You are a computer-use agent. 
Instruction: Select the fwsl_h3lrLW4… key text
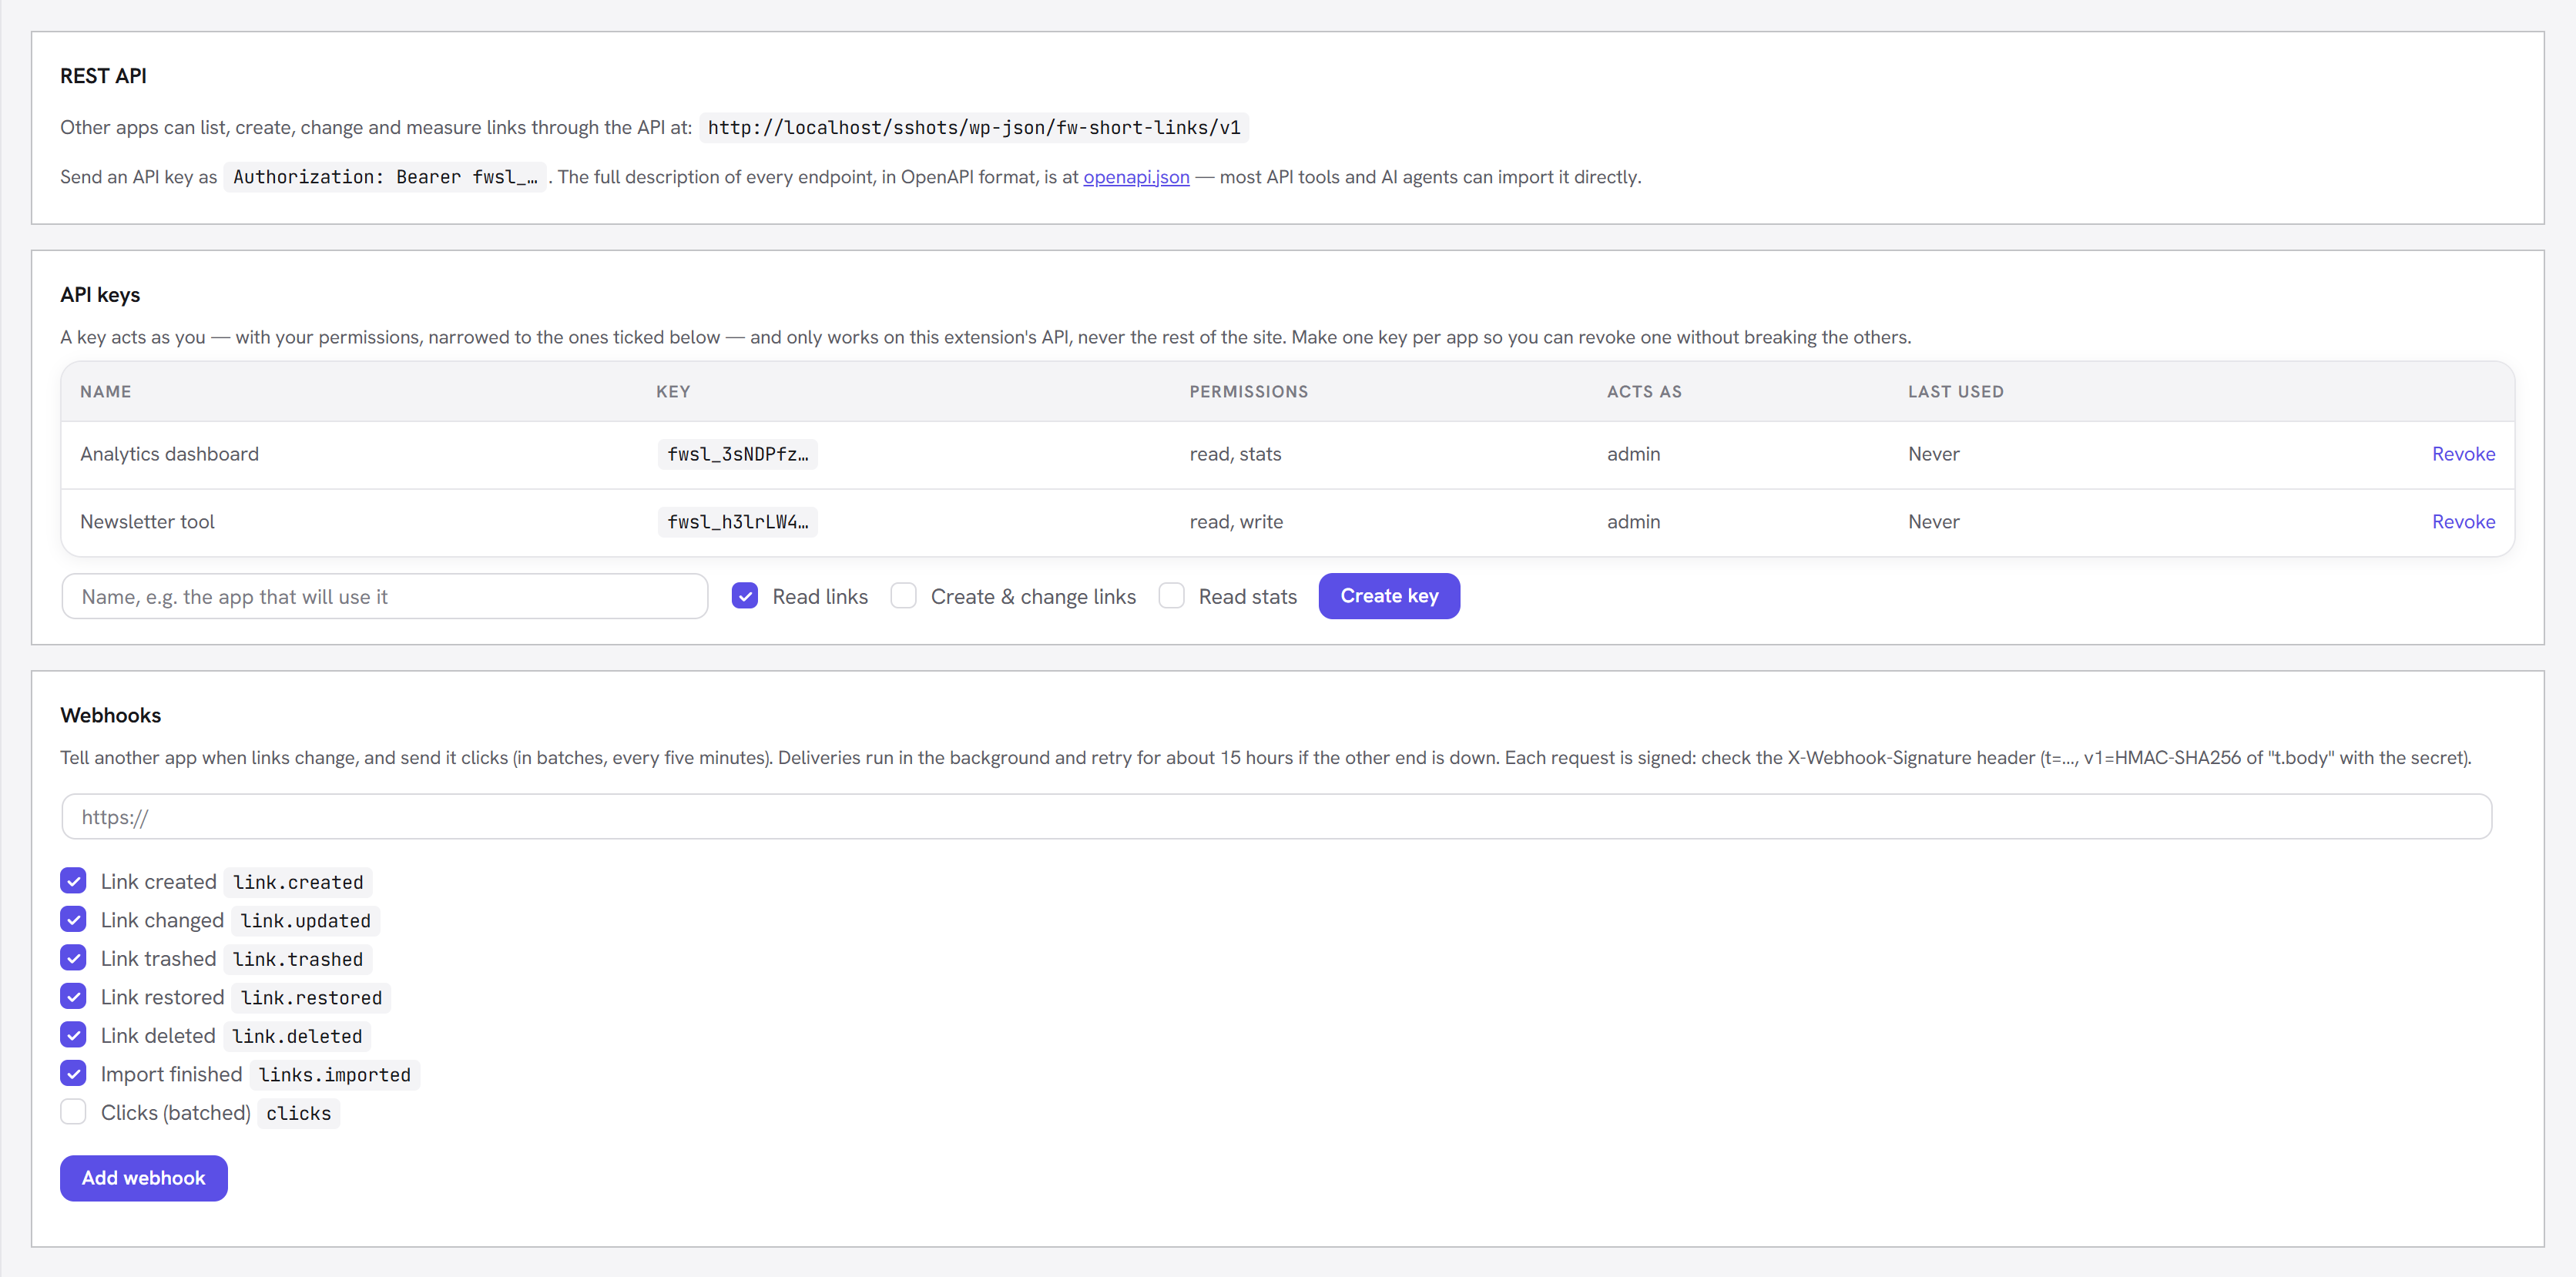click(x=738, y=521)
